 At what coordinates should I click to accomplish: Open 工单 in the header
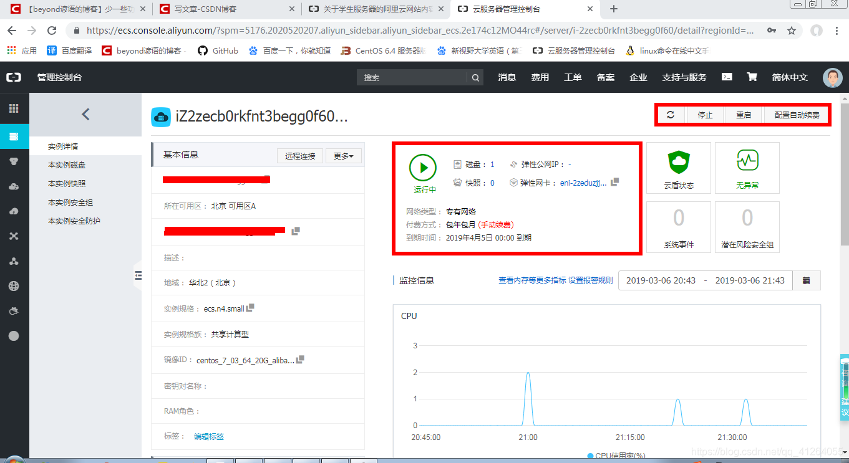573,77
